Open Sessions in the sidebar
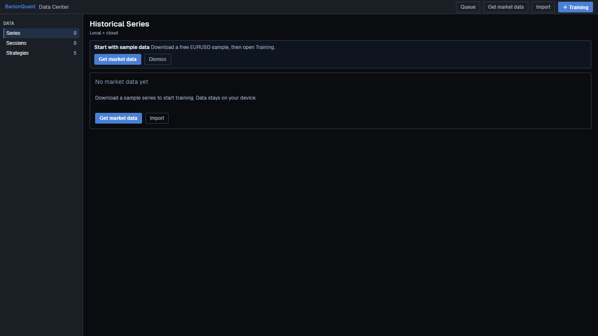Viewport: 598px width, 336px height. [41, 43]
